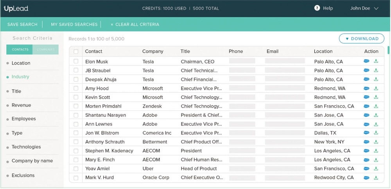Click the Salesforce icon for Amy Hood
This screenshot has height=189, width=391.
pyautogui.click(x=366, y=88)
